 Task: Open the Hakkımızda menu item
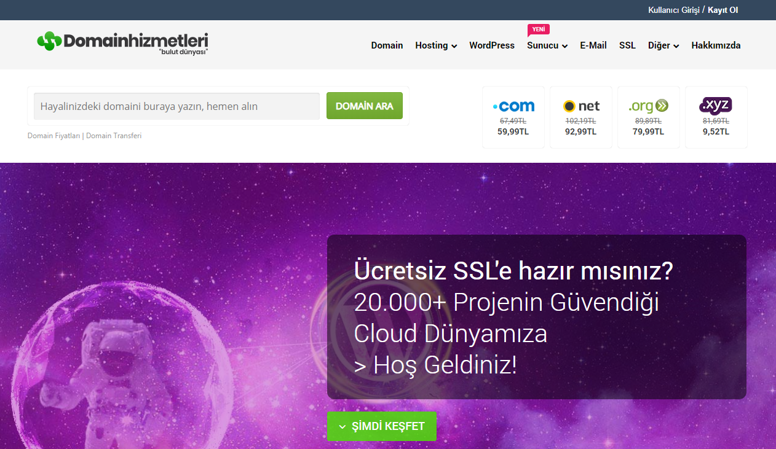pyautogui.click(x=716, y=45)
